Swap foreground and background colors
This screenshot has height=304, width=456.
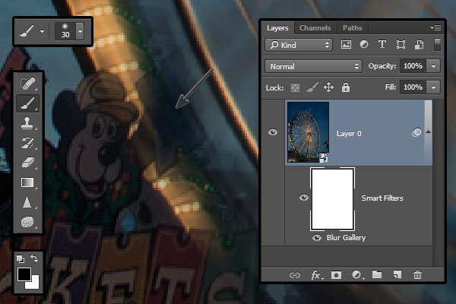pyautogui.click(x=35, y=258)
